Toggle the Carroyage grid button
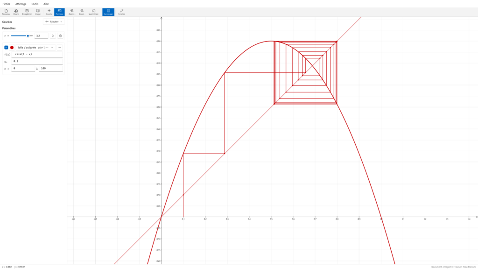This screenshot has height=269, width=478. pos(108,12)
